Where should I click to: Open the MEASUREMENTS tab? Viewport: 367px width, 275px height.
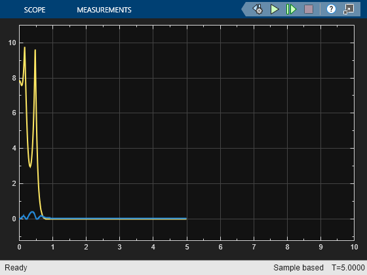click(x=104, y=10)
